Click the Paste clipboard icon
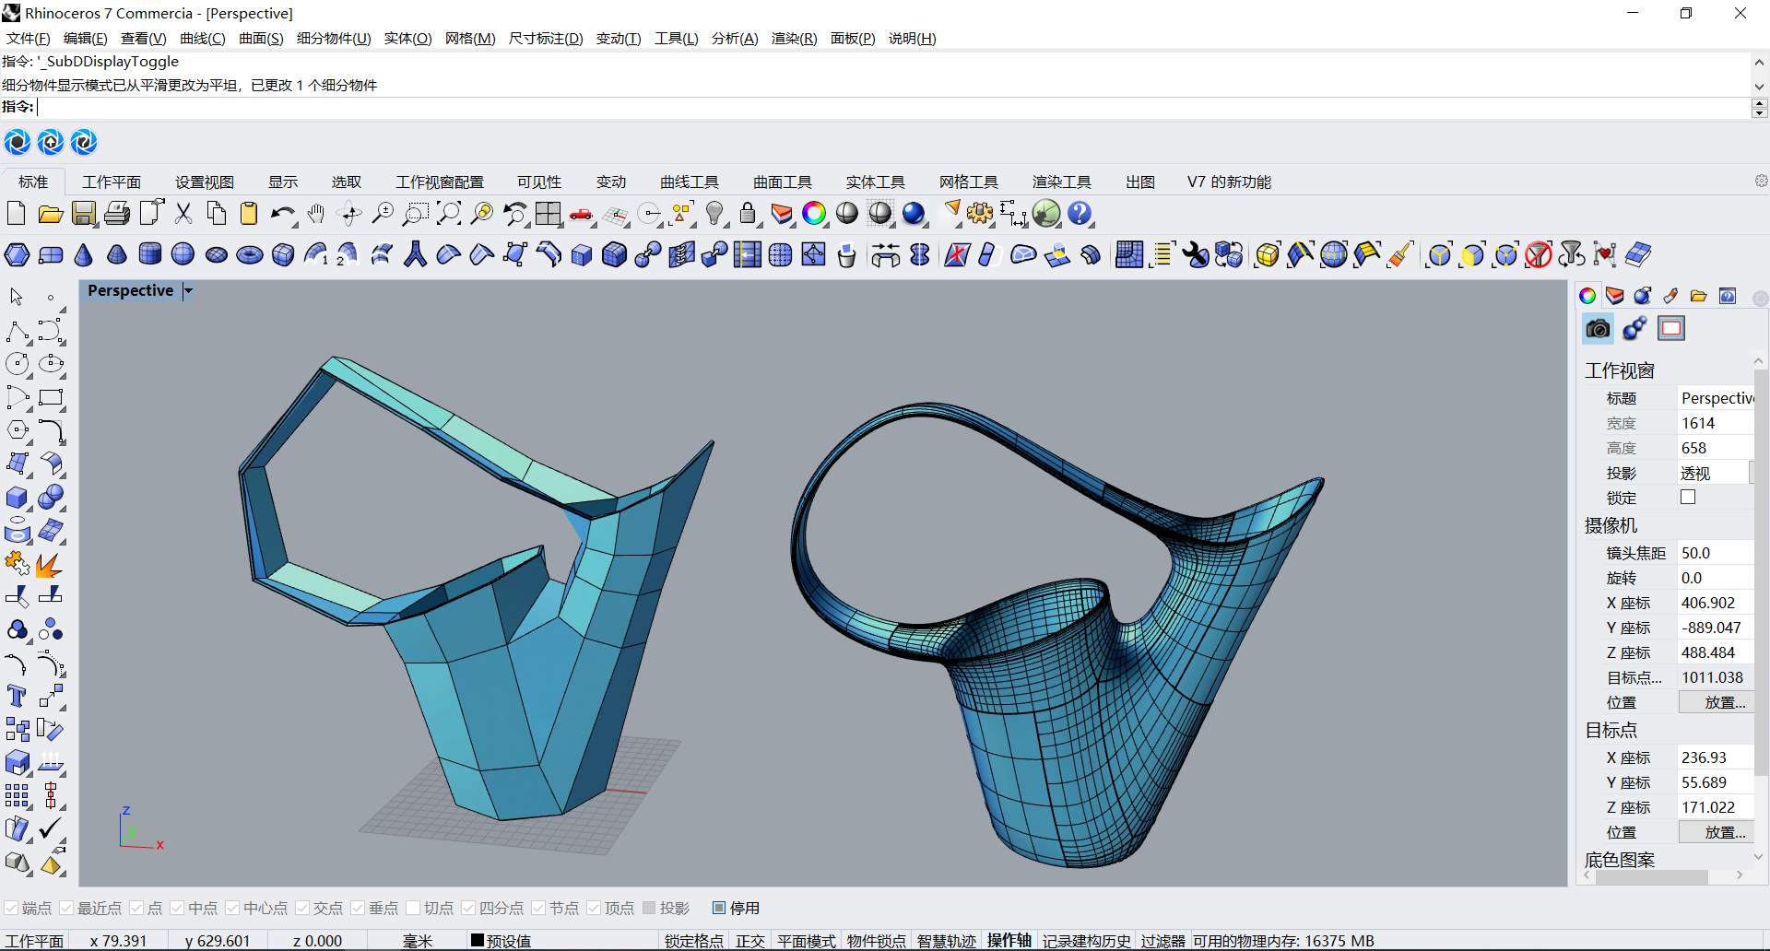This screenshot has width=1770, height=951. 249,214
